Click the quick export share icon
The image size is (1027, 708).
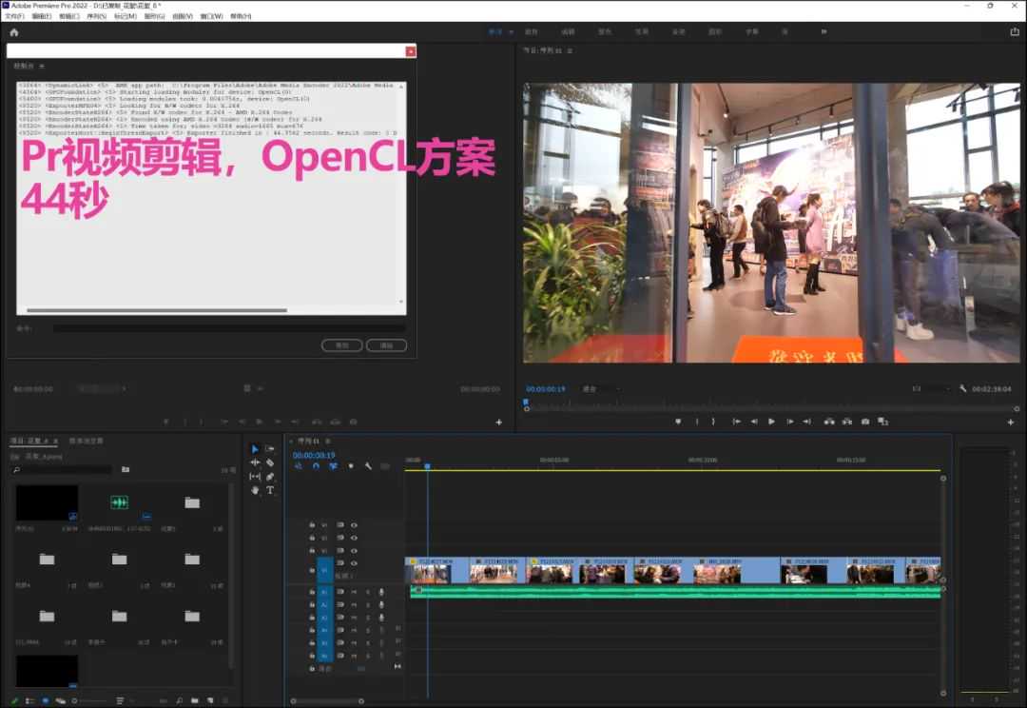(1014, 31)
